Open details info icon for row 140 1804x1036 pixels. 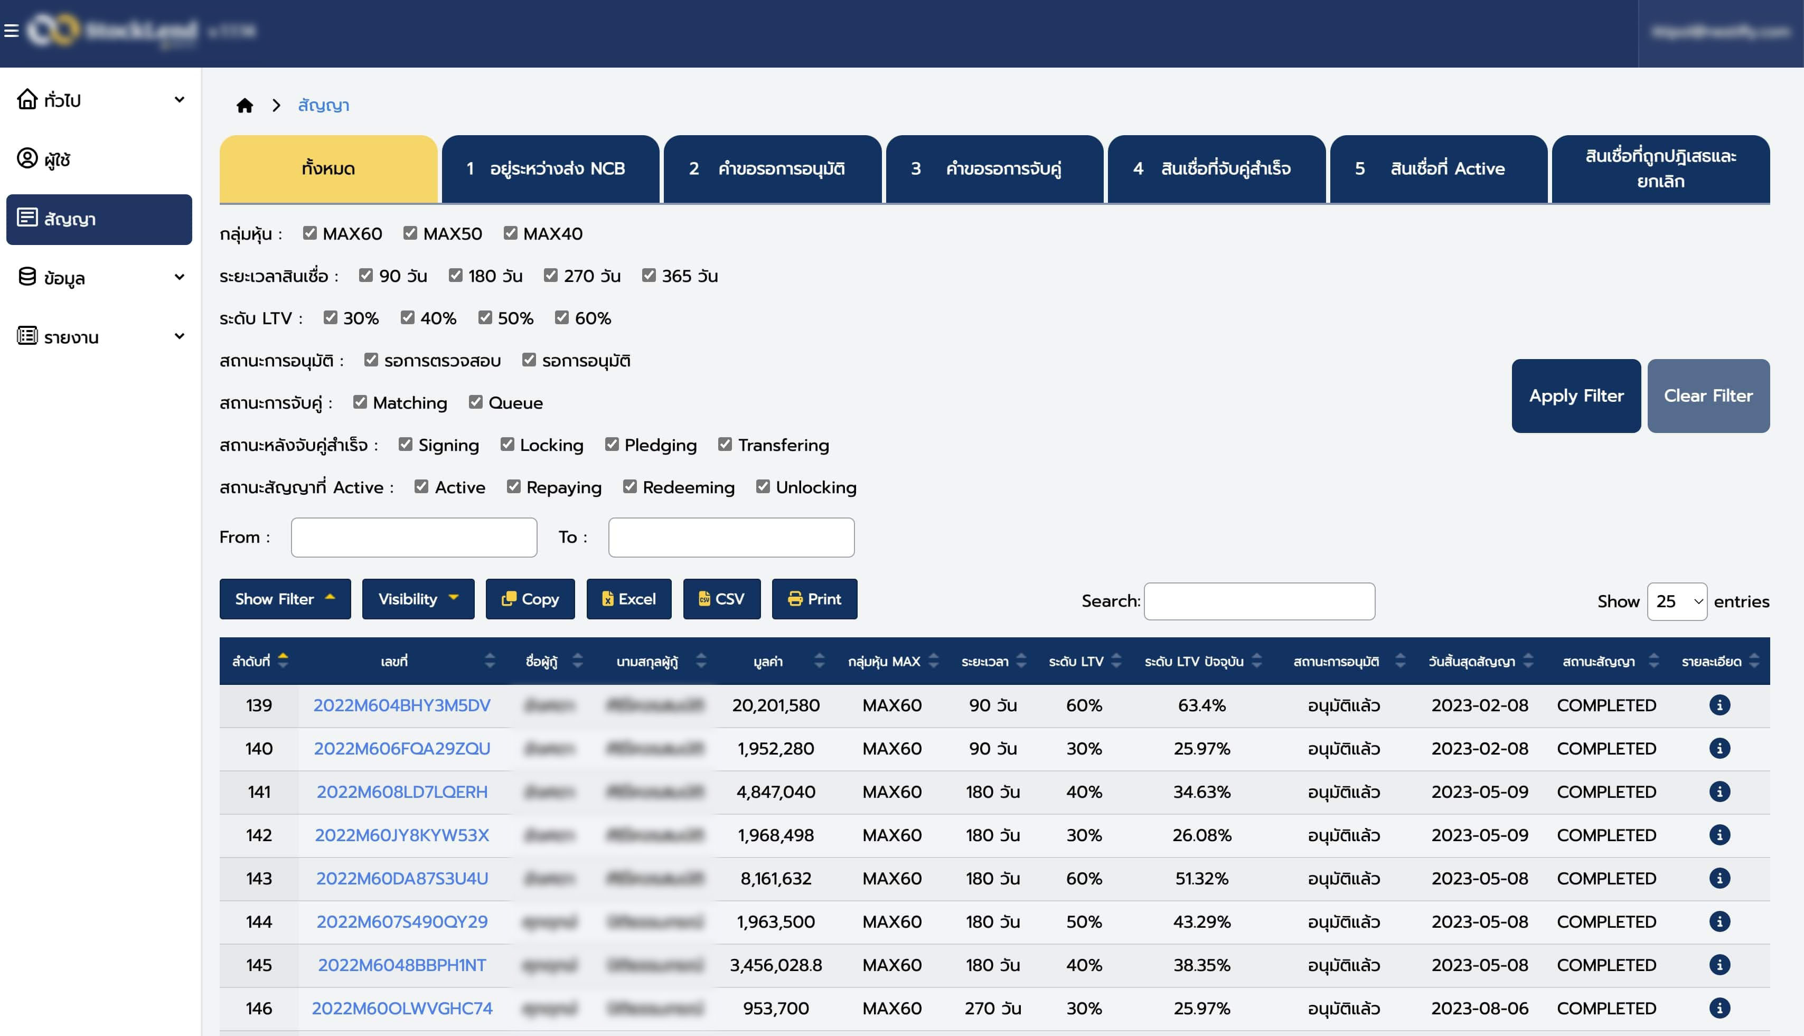tap(1720, 749)
